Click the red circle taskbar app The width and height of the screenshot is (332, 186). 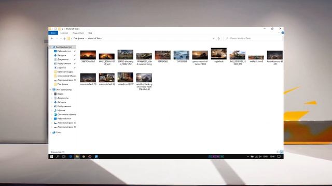[x=90, y=157]
